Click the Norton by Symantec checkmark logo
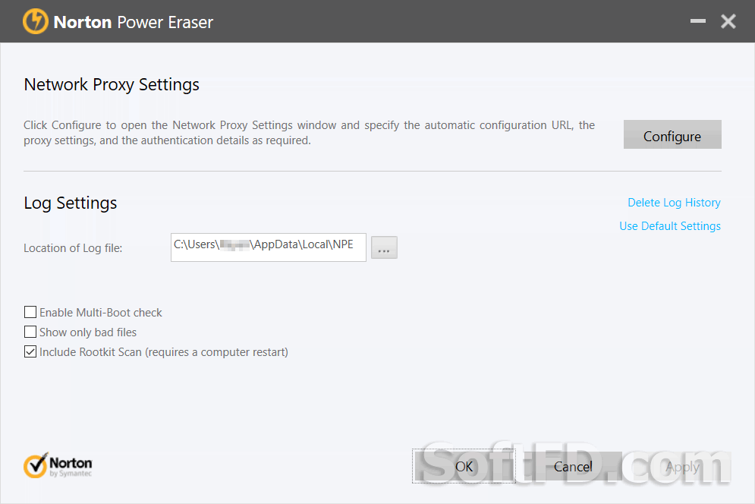Screen dimensions: 755x504 click(58, 465)
